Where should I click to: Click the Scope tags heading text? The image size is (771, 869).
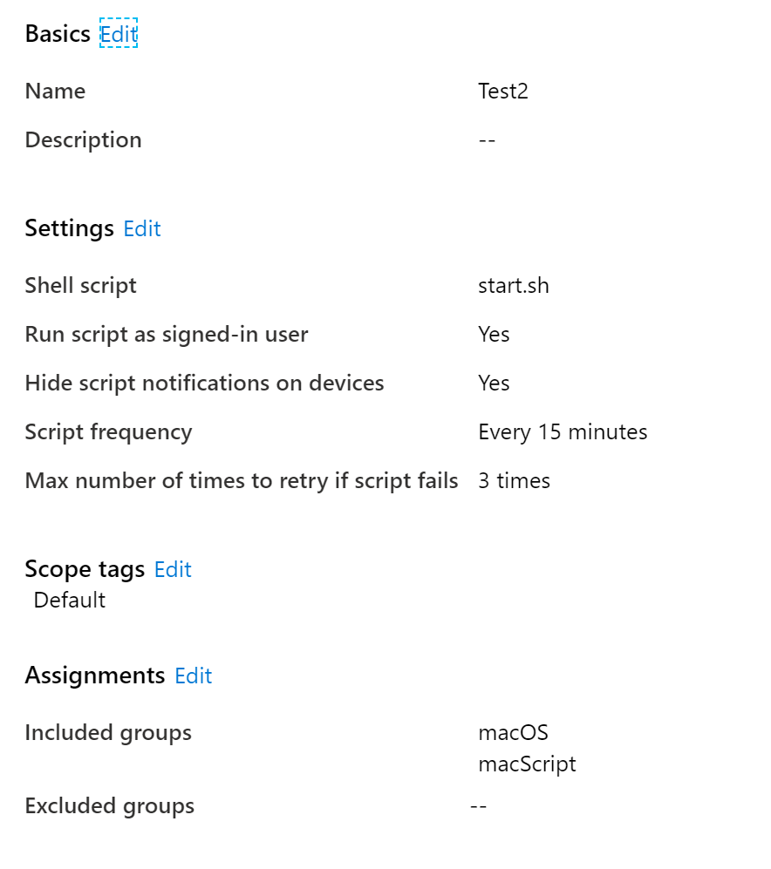point(85,569)
